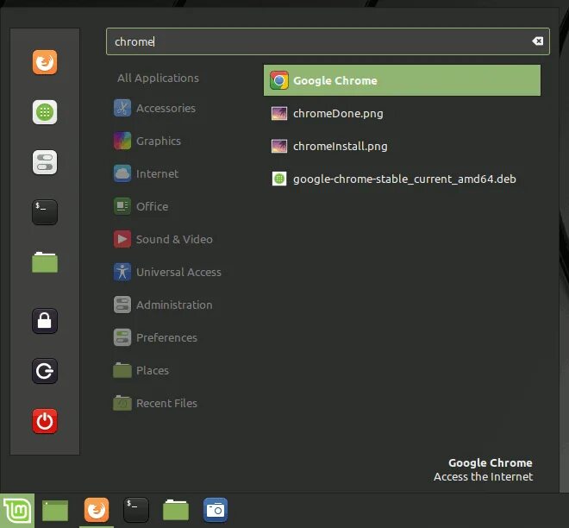Click the .deb package icon
This screenshot has height=528, width=569.
[279, 179]
